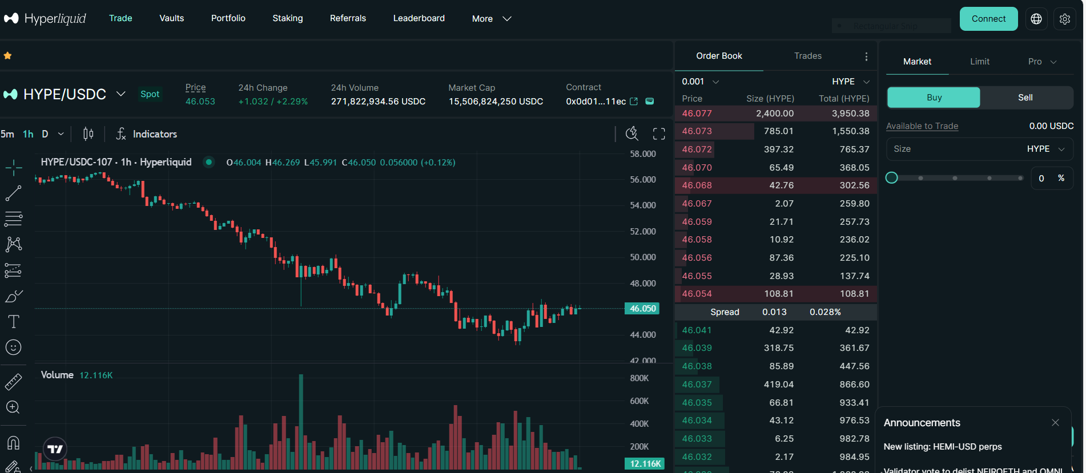Close the Announcements panel
The width and height of the screenshot is (1086, 473).
1055,423
